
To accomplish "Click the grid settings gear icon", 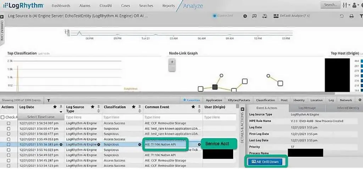I will [x=360, y=100].
